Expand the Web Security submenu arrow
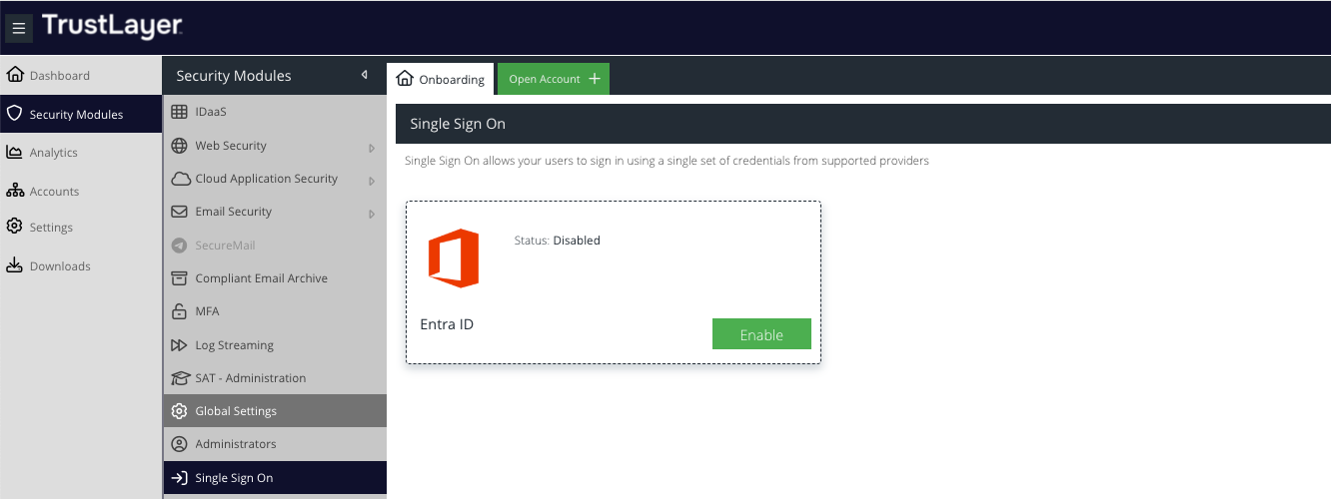The image size is (1331, 499). tap(372, 148)
